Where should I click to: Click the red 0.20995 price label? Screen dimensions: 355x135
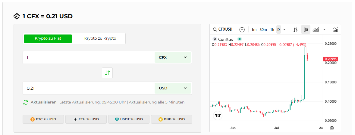(x=331, y=59)
